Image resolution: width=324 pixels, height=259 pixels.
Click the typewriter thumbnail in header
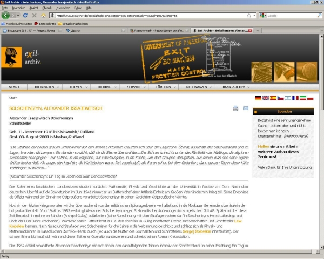[261, 72]
